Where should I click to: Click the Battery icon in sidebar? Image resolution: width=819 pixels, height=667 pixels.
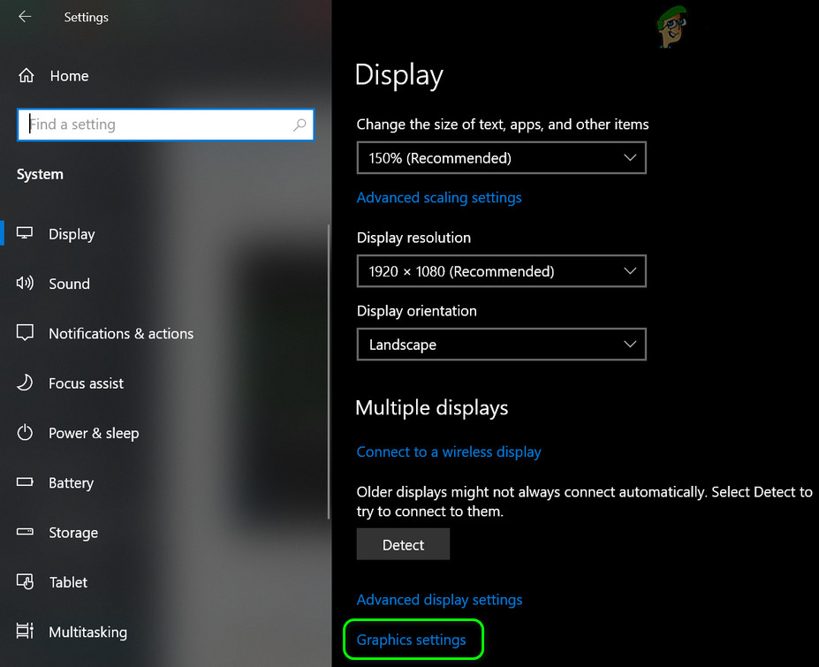pyautogui.click(x=25, y=481)
